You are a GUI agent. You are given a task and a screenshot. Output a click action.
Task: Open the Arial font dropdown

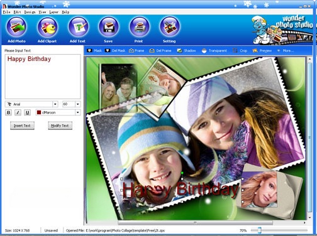(55, 104)
